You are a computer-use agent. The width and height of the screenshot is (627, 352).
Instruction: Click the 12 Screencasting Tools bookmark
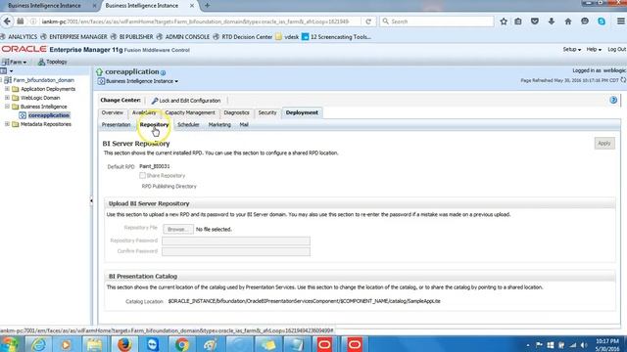coord(336,37)
